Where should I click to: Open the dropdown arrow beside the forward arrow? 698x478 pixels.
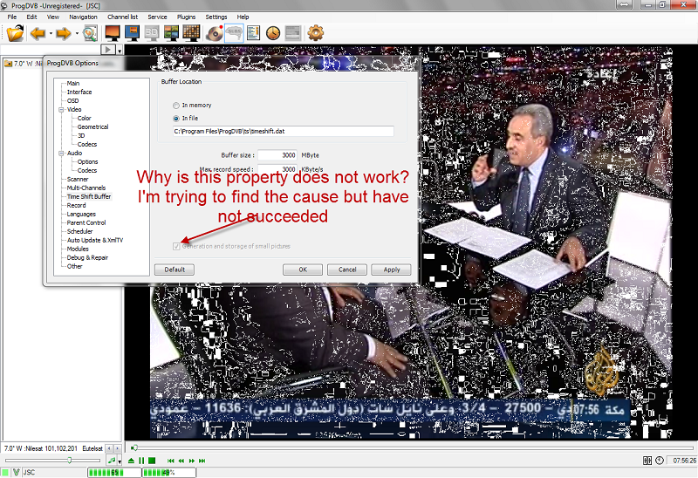pos(77,34)
